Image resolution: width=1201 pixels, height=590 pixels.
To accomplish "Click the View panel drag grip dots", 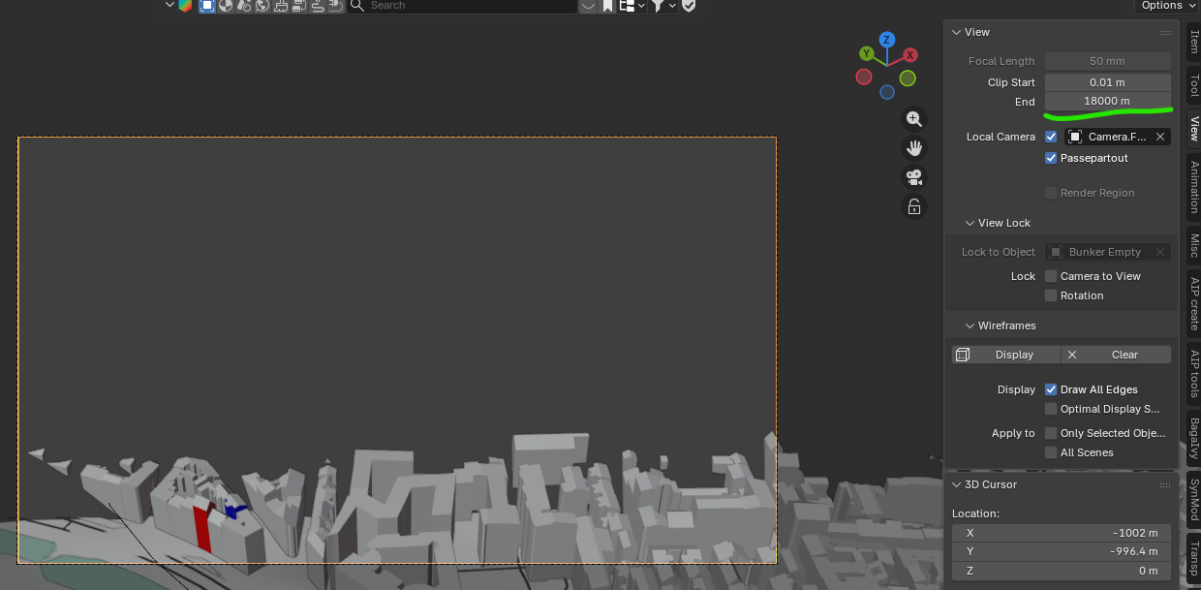I will 1164,32.
